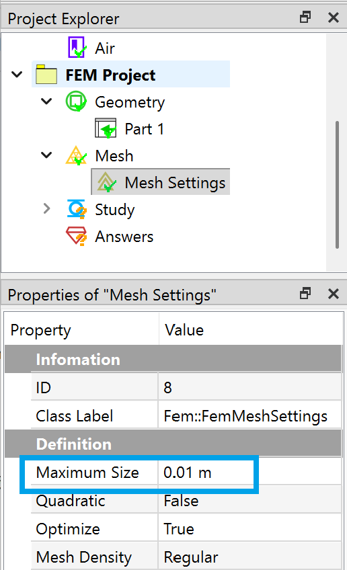
Task: Select the FEM Project folder icon
Action: (46, 75)
